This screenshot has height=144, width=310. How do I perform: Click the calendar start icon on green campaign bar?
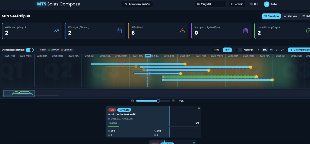click(163, 77)
